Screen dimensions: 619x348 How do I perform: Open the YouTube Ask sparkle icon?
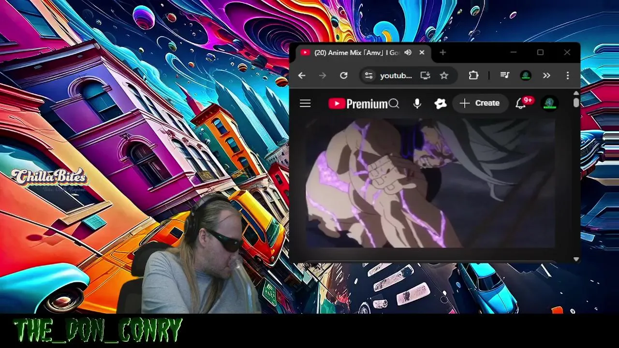(440, 103)
